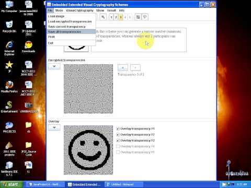This screenshot has height=188, width=251.
Task: Open the JP star shortcut on desktop
Action: pos(9,67)
